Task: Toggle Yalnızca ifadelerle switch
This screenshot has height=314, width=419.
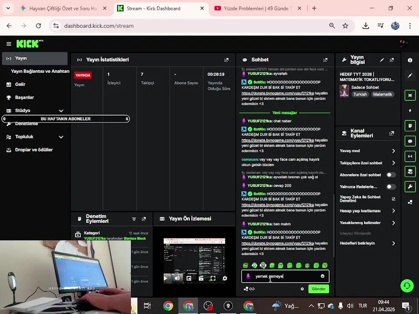Action: [391, 187]
